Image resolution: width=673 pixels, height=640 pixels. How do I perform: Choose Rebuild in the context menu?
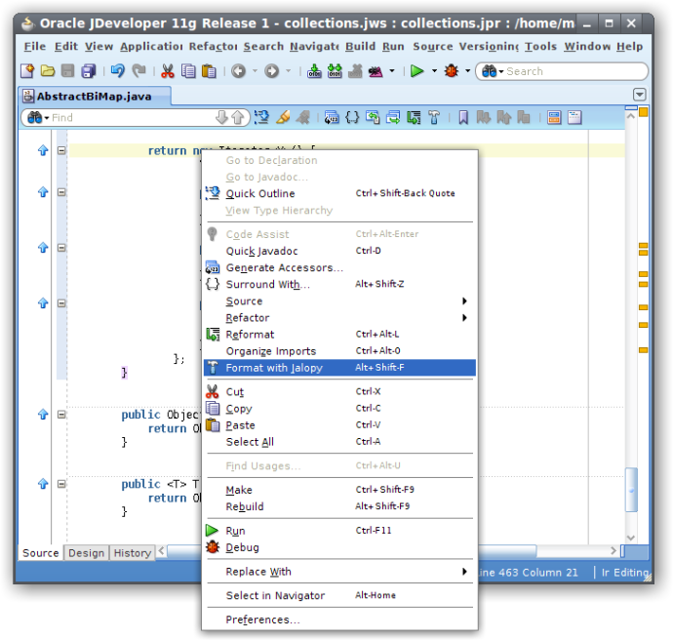tap(339, 506)
